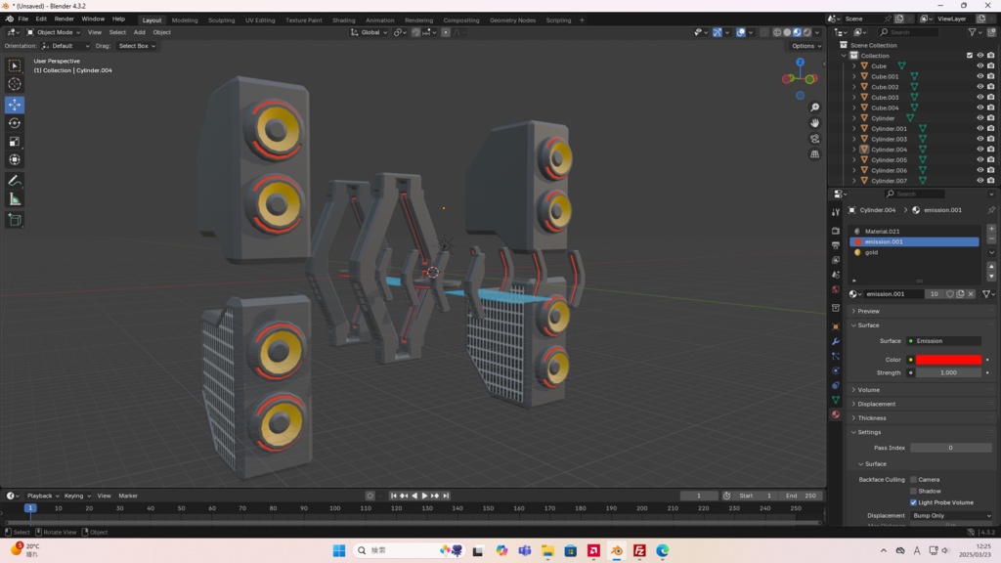Image resolution: width=1001 pixels, height=563 pixels.
Task: Expand the Volume panel
Action: [868, 390]
